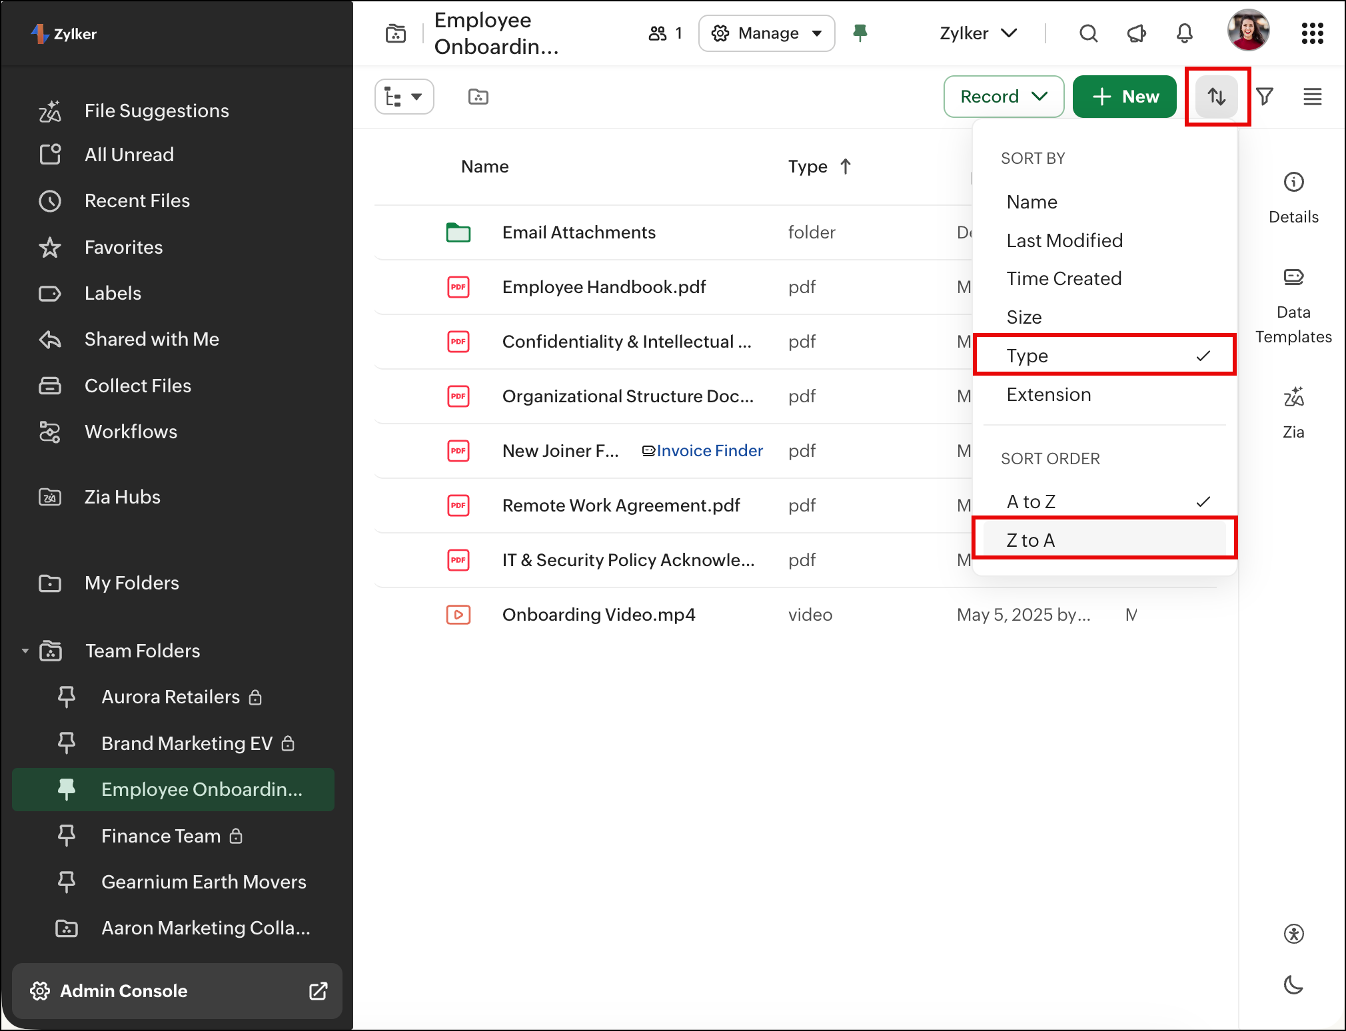Unpin team folder with green pin
This screenshot has width=1346, height=1031.
tap(860, 33)
